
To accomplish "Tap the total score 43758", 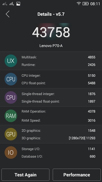I will click(x=51, y=32).
